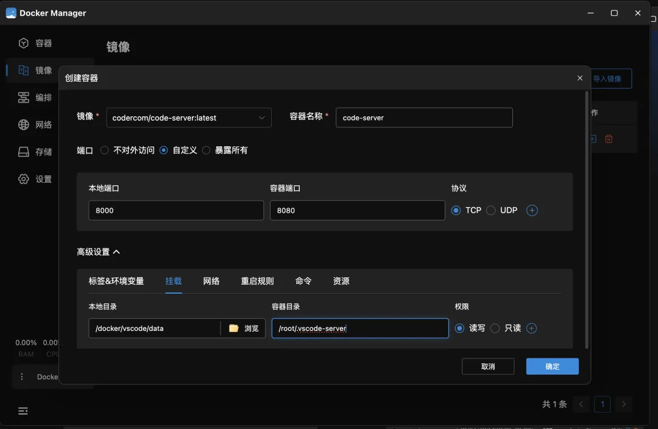This screenshot has height=429, width=658.
Task: Open the 设置 settings gear icon
Action: tap(24, 179)
